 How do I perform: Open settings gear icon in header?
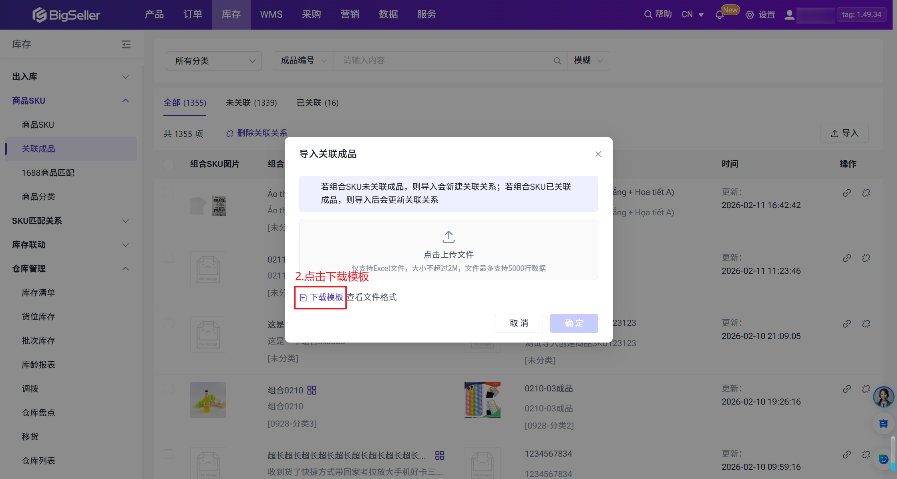pyautogui.click(x=750, y=15)
